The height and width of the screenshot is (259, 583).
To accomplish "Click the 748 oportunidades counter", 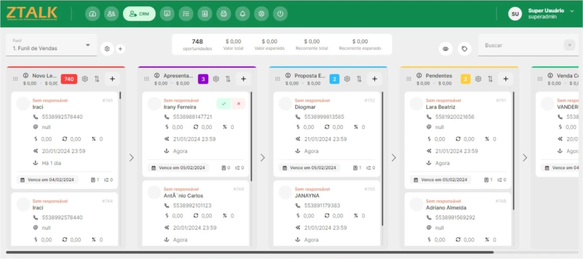I will click(x=198, y=44).
